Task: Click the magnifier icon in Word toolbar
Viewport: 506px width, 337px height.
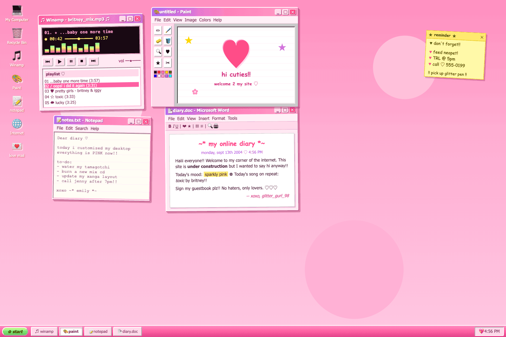Action: pos(210,126)
